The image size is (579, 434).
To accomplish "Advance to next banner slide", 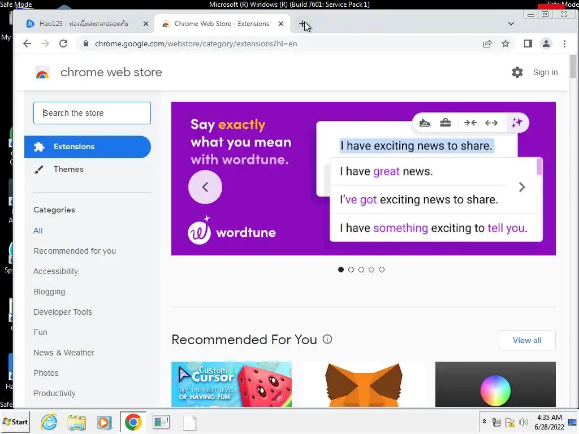I will (x=522, y=187).
